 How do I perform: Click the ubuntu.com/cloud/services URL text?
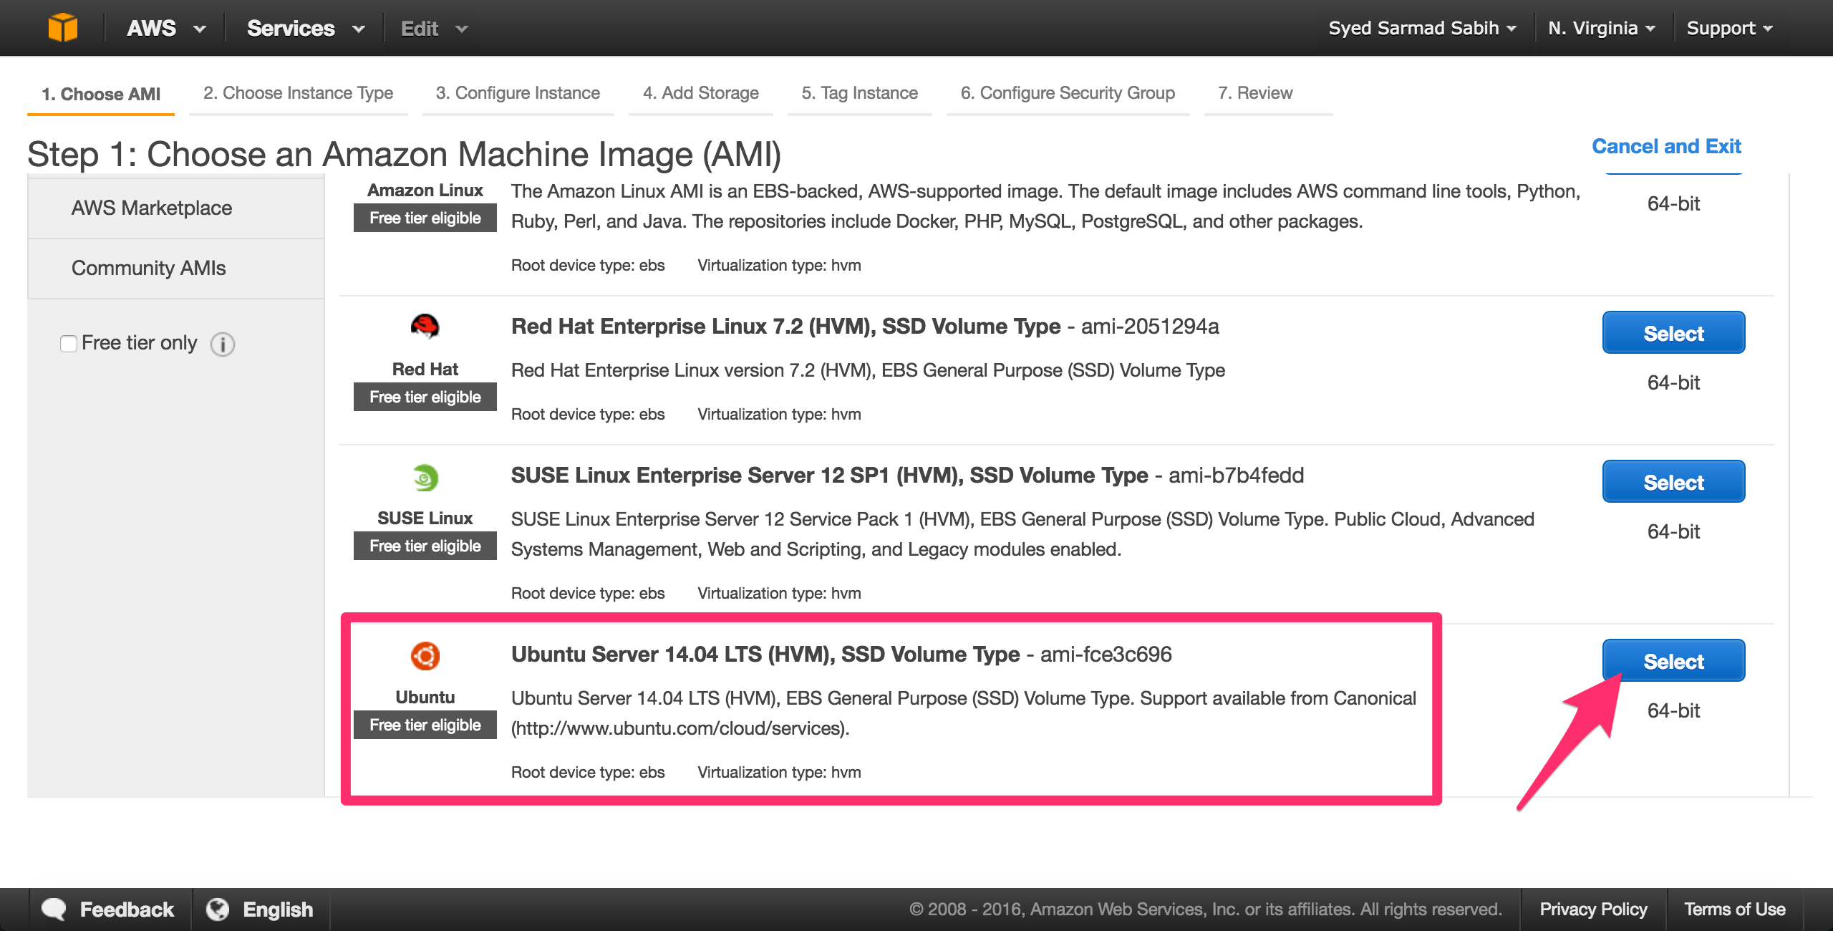click(x=679, y=729)
